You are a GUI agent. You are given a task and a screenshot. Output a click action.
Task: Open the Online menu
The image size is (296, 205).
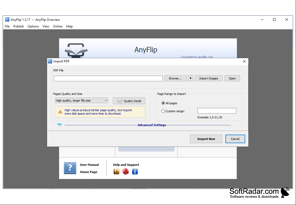click(x=57, y=26)
